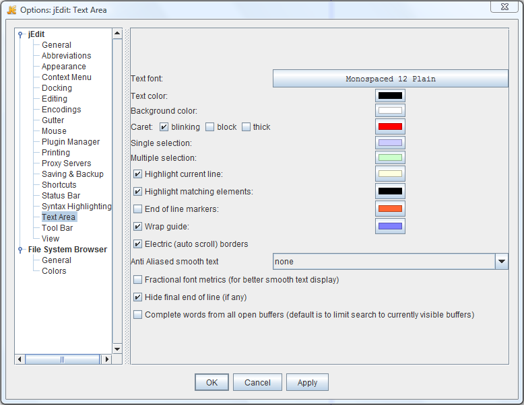
Task: Open the Anti Aliased smooth text dropdown
Action: 501,262
